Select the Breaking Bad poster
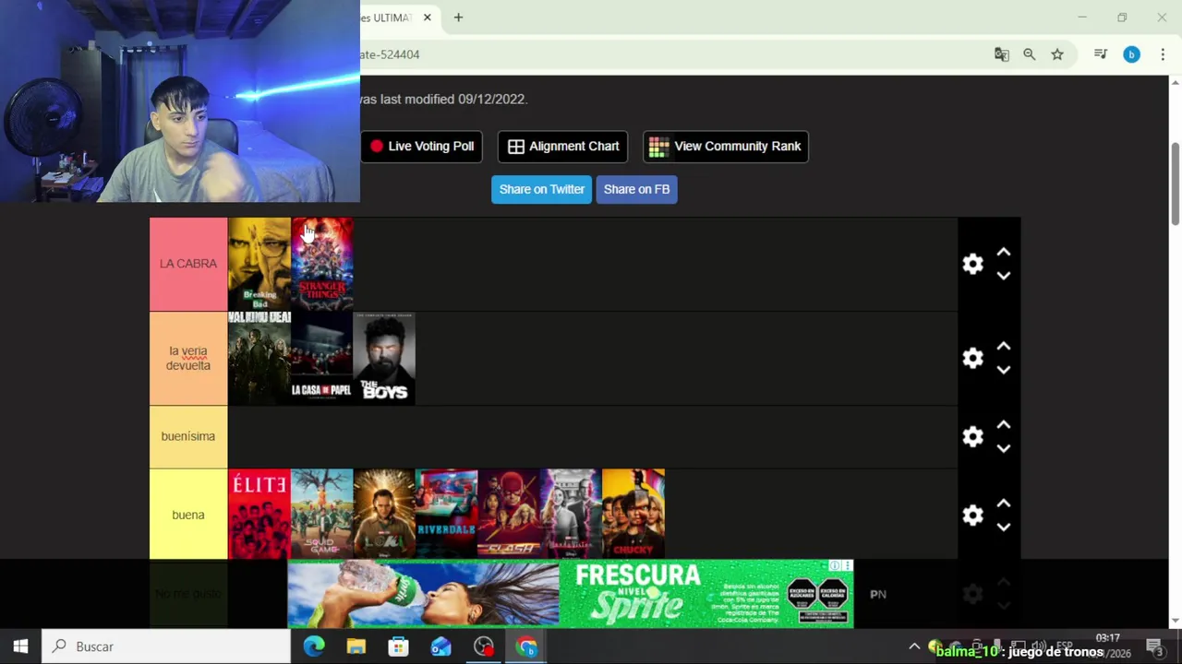Screen dimensions: 1182x664 tap(259, 264)
